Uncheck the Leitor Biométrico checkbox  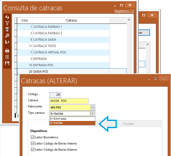32,137
